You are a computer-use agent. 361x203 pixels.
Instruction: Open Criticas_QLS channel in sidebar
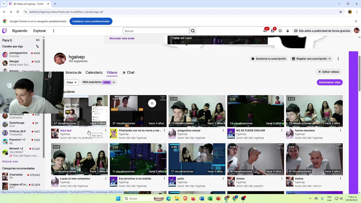[21, 133]
